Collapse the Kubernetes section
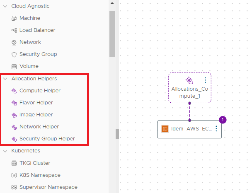 point(5,151)
